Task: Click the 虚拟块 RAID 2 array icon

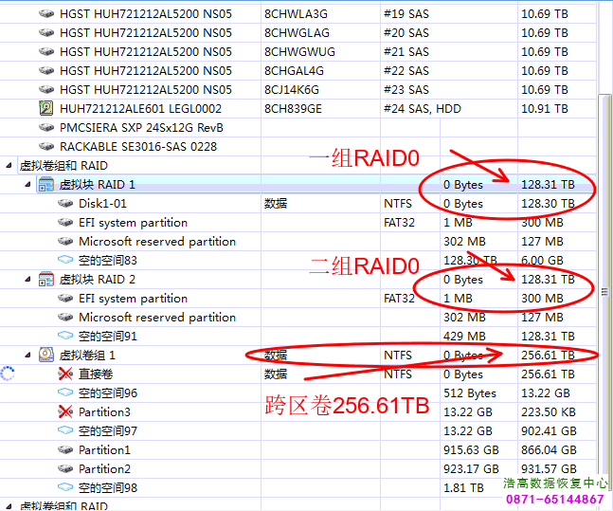Action: (46, 280)
